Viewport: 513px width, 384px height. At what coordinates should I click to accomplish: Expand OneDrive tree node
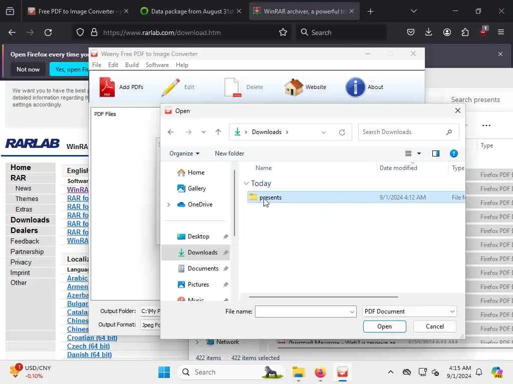click(168, 204)
